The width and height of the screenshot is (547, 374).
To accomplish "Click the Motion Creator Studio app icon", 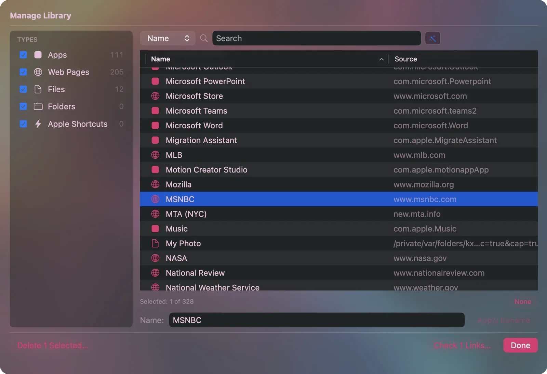I will (x=155, y=170).
